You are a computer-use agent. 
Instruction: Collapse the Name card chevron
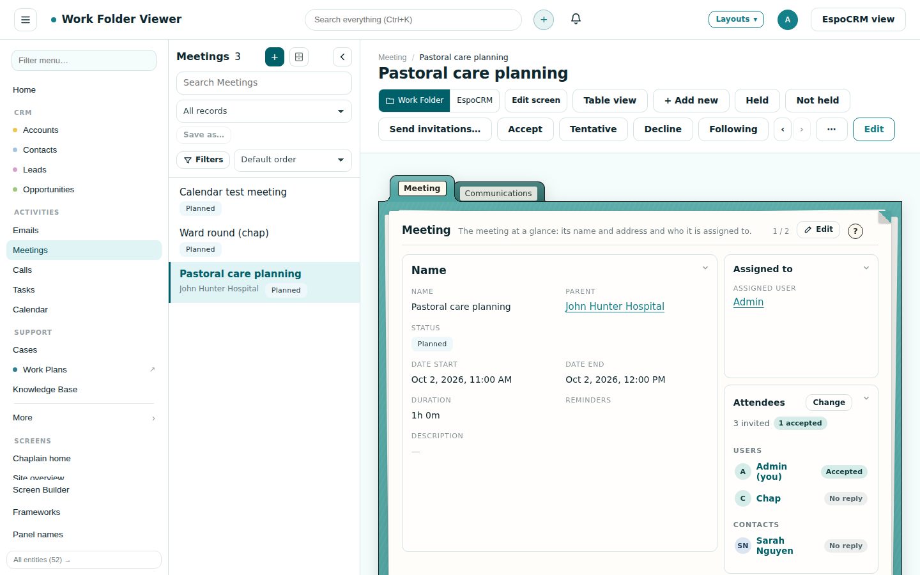pos(705,268)
